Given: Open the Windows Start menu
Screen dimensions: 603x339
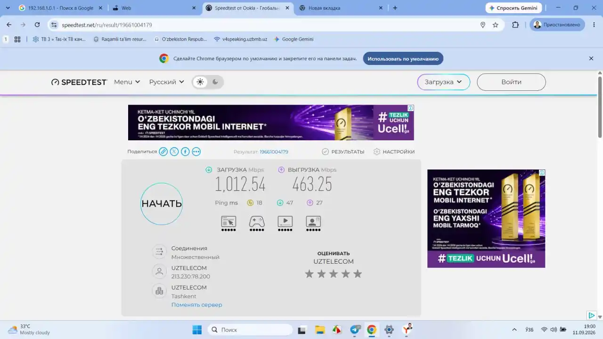Looking at the screenshot, I should coord(197,330).
